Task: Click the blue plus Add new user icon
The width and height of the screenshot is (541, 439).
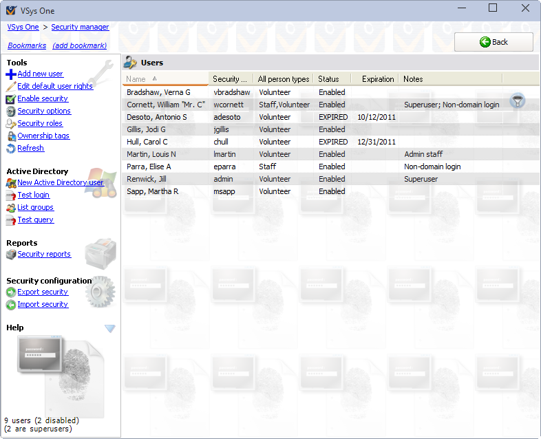Action: pos(11,74)
